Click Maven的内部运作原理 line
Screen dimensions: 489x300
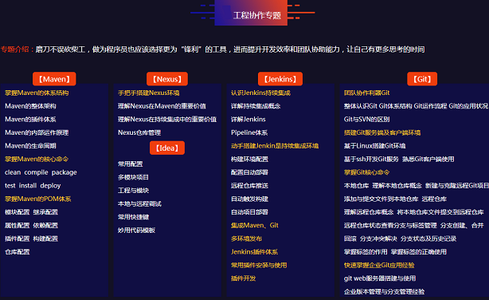click(37, 132)
